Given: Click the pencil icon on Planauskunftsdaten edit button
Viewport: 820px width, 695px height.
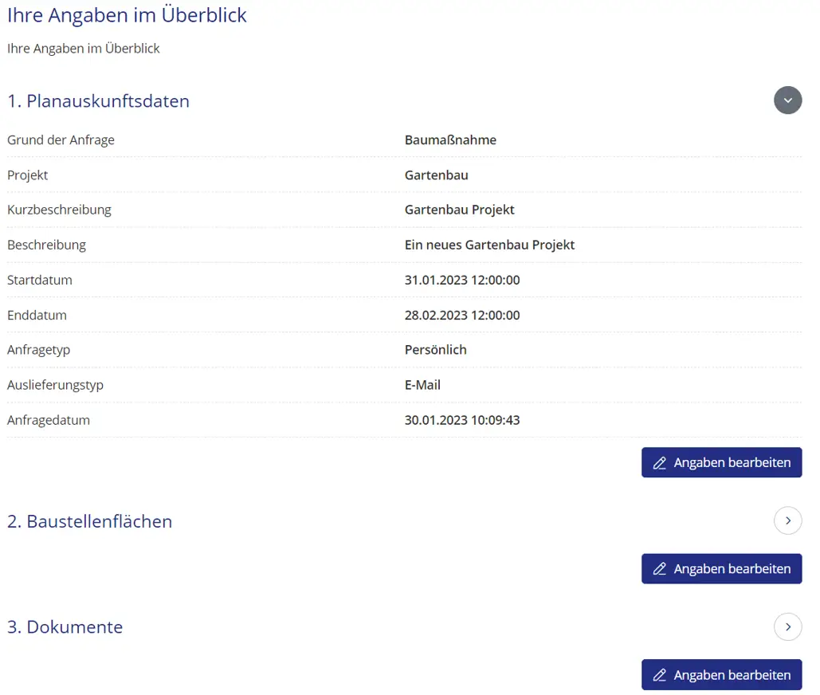Looking at the screenshot, I should [x=660, y=462].
